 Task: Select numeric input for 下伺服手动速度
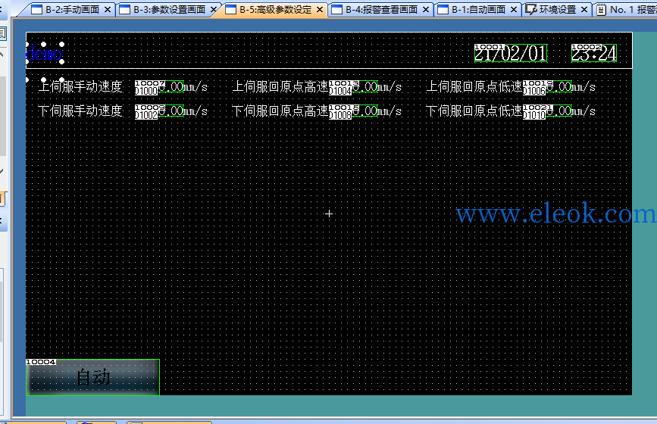click(159, 111)
